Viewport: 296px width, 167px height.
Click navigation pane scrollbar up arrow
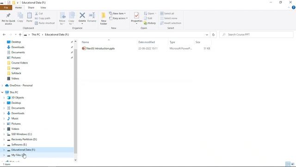tap(75, 41)
